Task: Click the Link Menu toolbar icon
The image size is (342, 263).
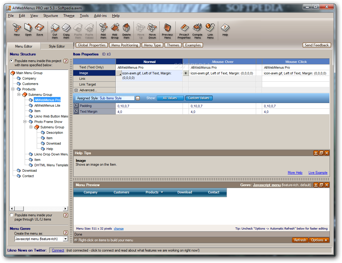Action: click(210, 31)
